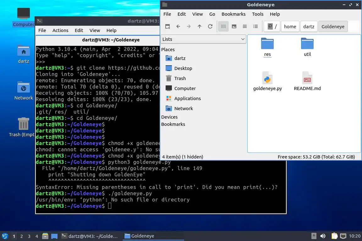Open the Computer desktop icon
This screenshot has width=362, height=241.
(24, 17)
